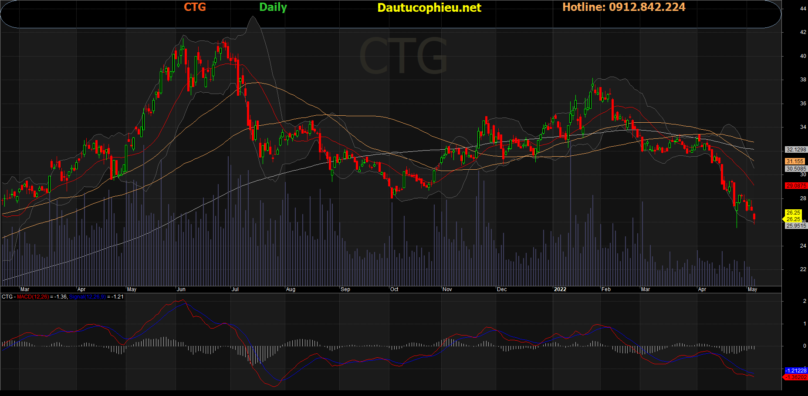Click the Aug month marker
Viewport: 808px width, 396px height.
pos(291,289)
